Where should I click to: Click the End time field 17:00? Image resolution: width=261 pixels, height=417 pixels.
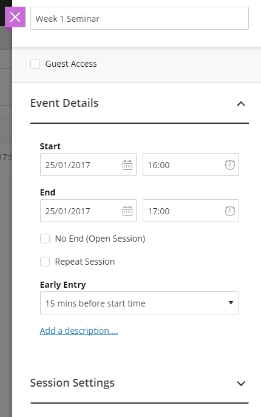pyautogui.click(x=191, y=211)
